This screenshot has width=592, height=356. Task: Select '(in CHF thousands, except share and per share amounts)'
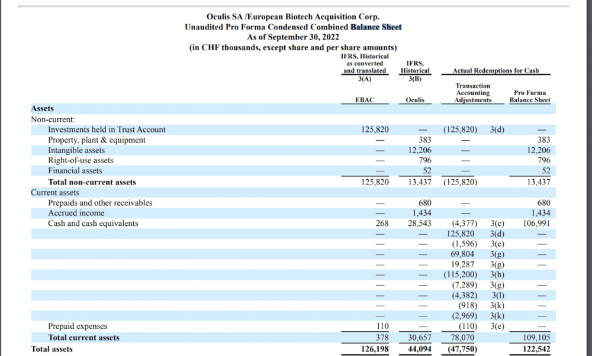click(293, 47)
